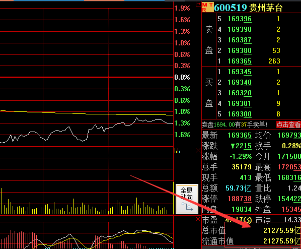Click the yellow average price line
The width and height of the screenshot is (301, 249).
[x=87, y=114]
